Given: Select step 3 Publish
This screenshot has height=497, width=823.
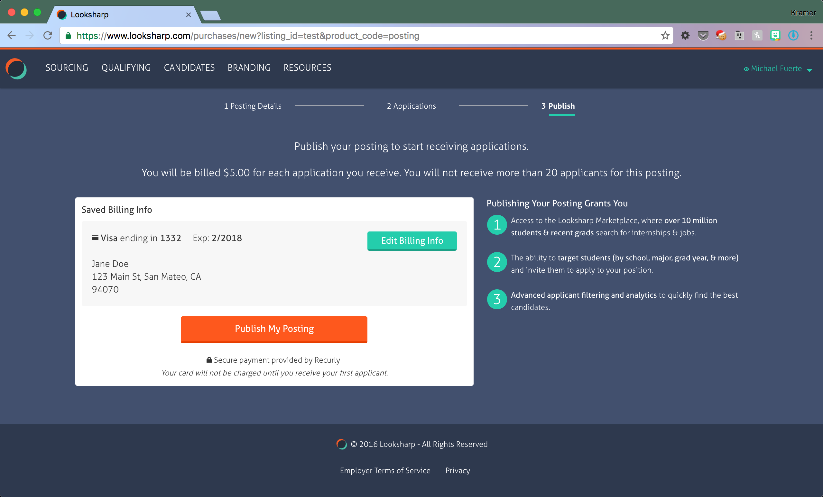Looking at the screenshot, I should (558, 106).
